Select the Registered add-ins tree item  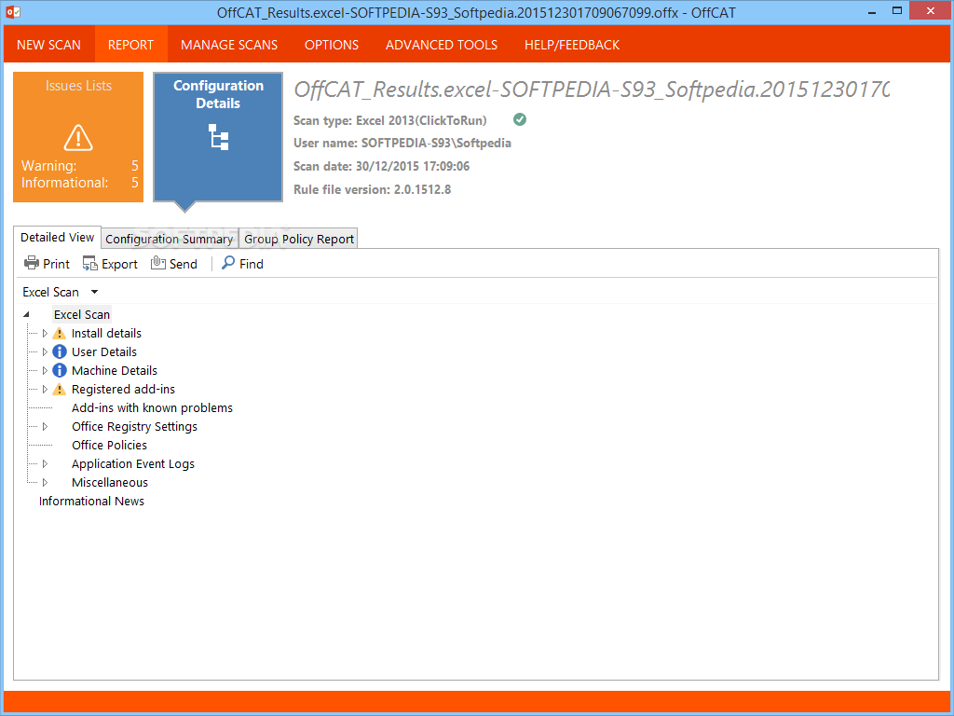click(x=123, y=389)
